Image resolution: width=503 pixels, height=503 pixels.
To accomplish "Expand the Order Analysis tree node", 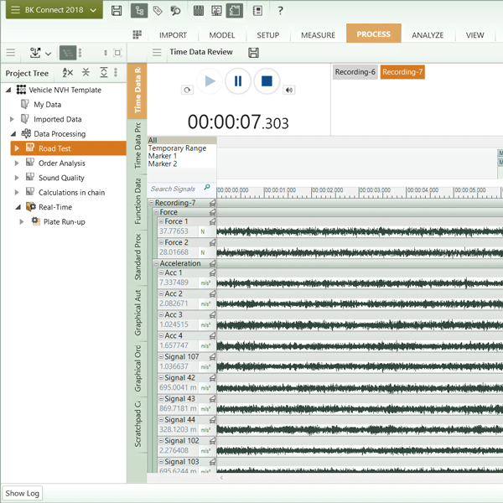I will click(17, 163).
